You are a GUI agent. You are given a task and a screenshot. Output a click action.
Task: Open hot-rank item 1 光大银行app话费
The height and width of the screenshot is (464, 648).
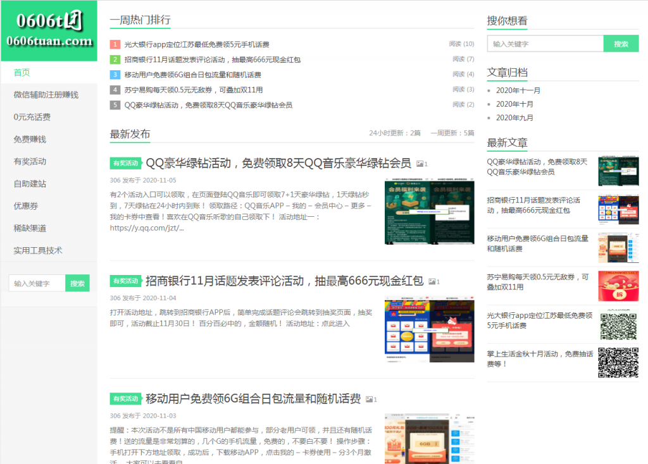point(197,45)
